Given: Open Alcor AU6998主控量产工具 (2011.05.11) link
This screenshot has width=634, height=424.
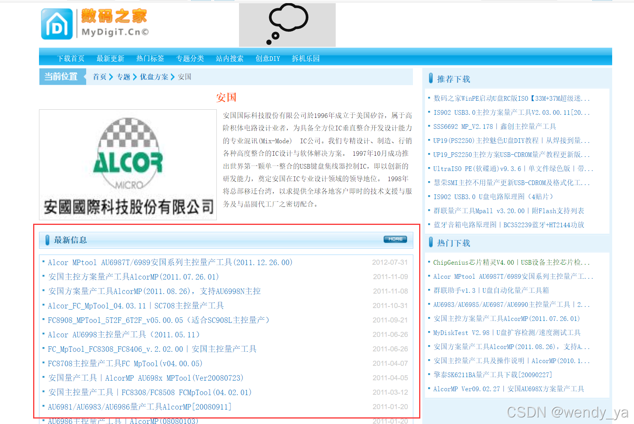Looking at the screenshot, I should pos(124,335).
